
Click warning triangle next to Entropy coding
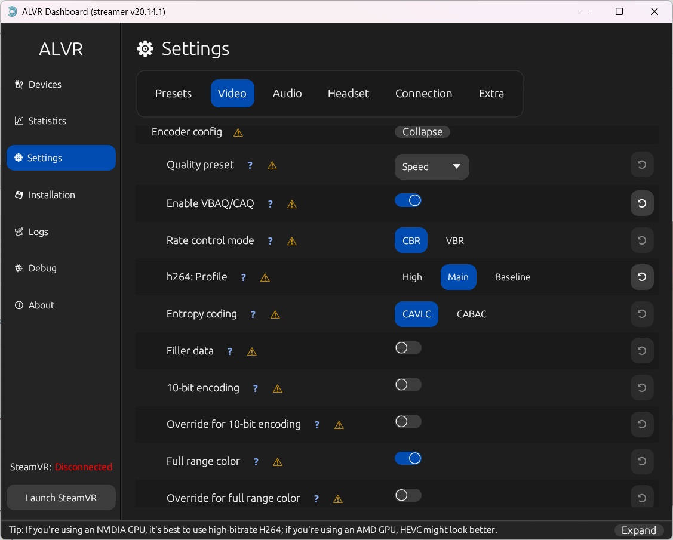(x=275, y=314)
